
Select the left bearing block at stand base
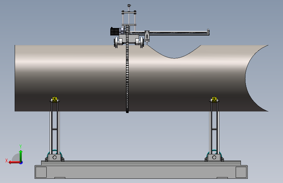(55, 157)
